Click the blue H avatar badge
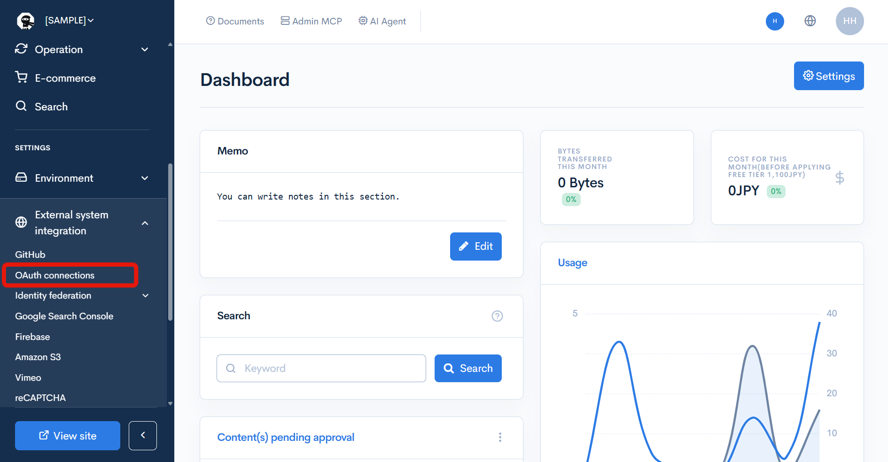 (x=775, y=21)
